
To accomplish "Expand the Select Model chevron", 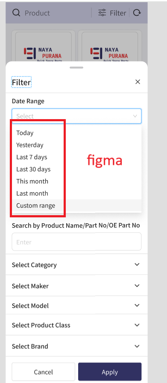I will point(137,305).
